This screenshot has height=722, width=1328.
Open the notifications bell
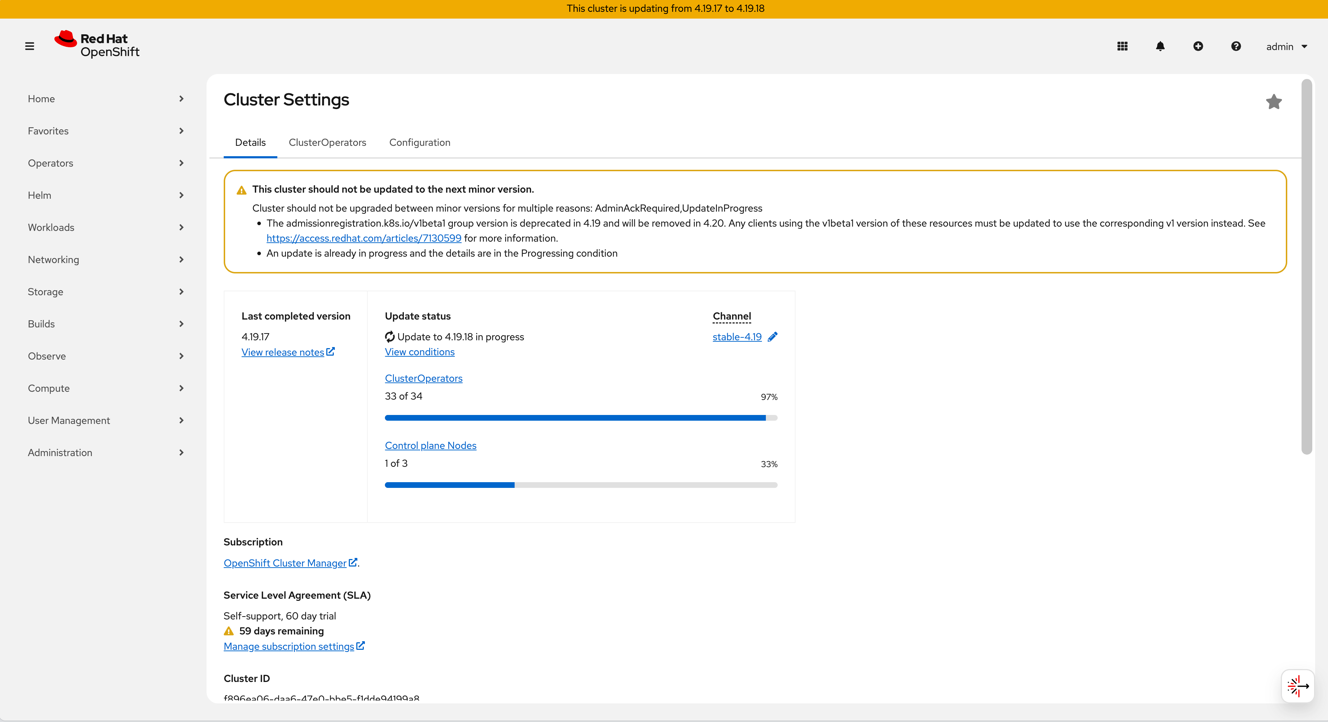point(1160,46)
